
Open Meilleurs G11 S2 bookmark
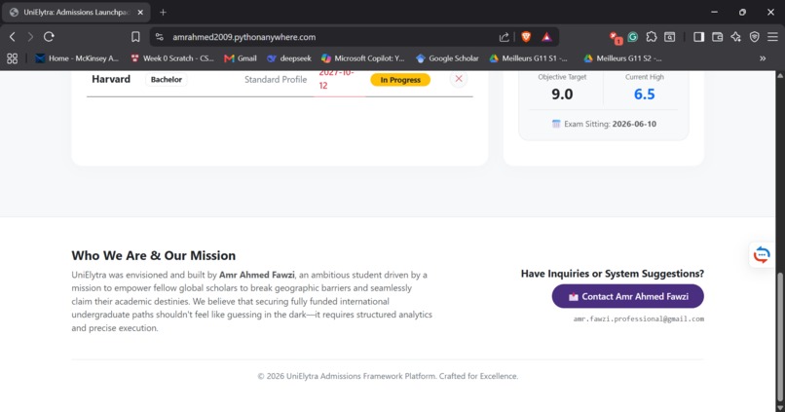tap(622, 58)
